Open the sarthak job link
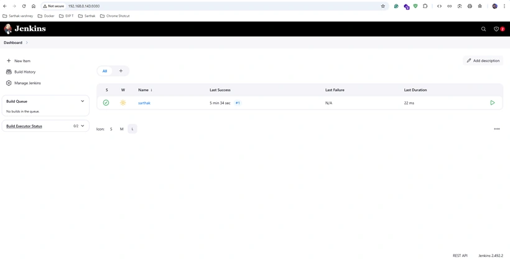The height and width of the screenshot is (262, 510). pos(144,103)
